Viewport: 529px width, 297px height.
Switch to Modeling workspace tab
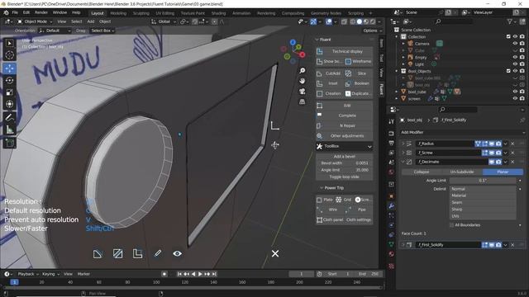pyautogui.click(x=118, y=13)
